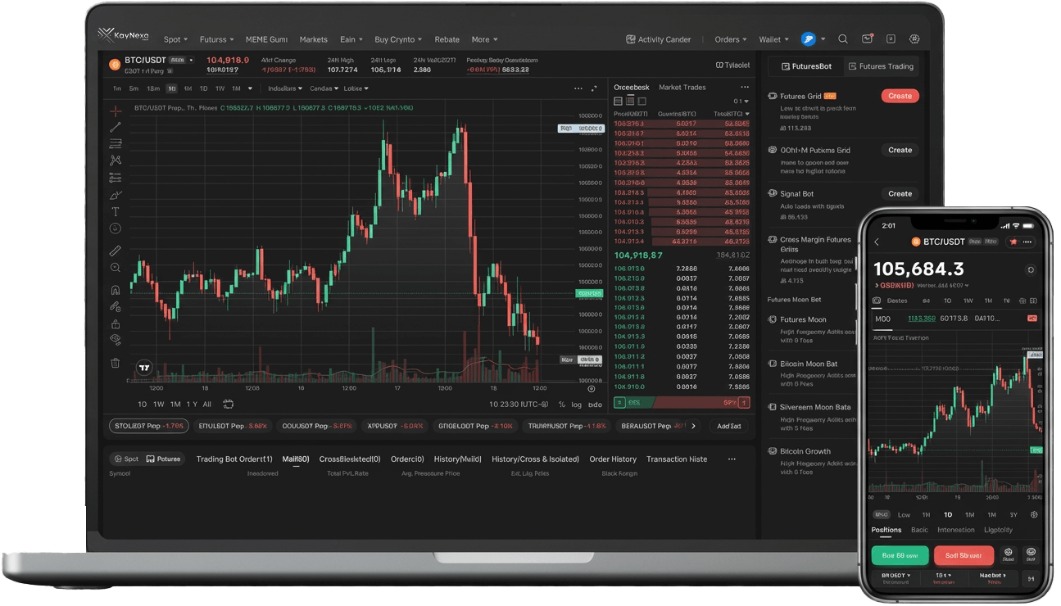The image size is (1061, 606).
Task: Switch to Spot in positions panel
Action: tap(126, 459)
